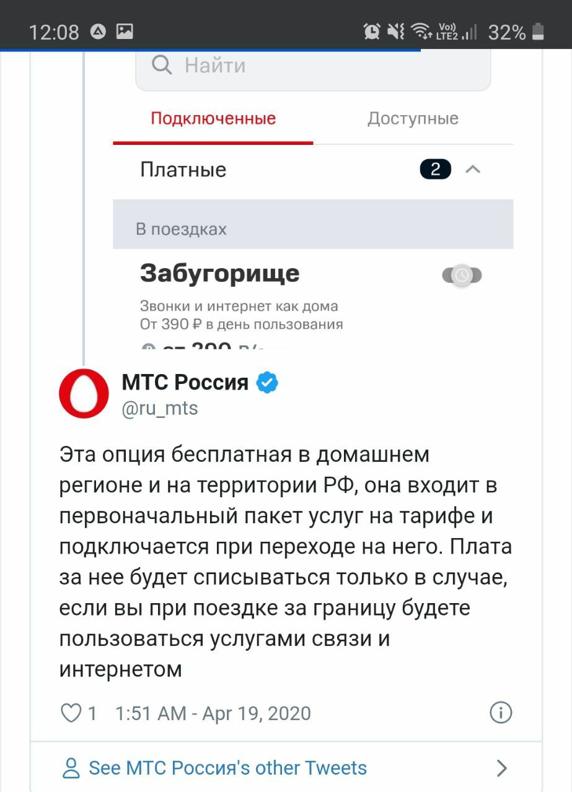Toggle the Забугорище option switch

click(462, 276)
